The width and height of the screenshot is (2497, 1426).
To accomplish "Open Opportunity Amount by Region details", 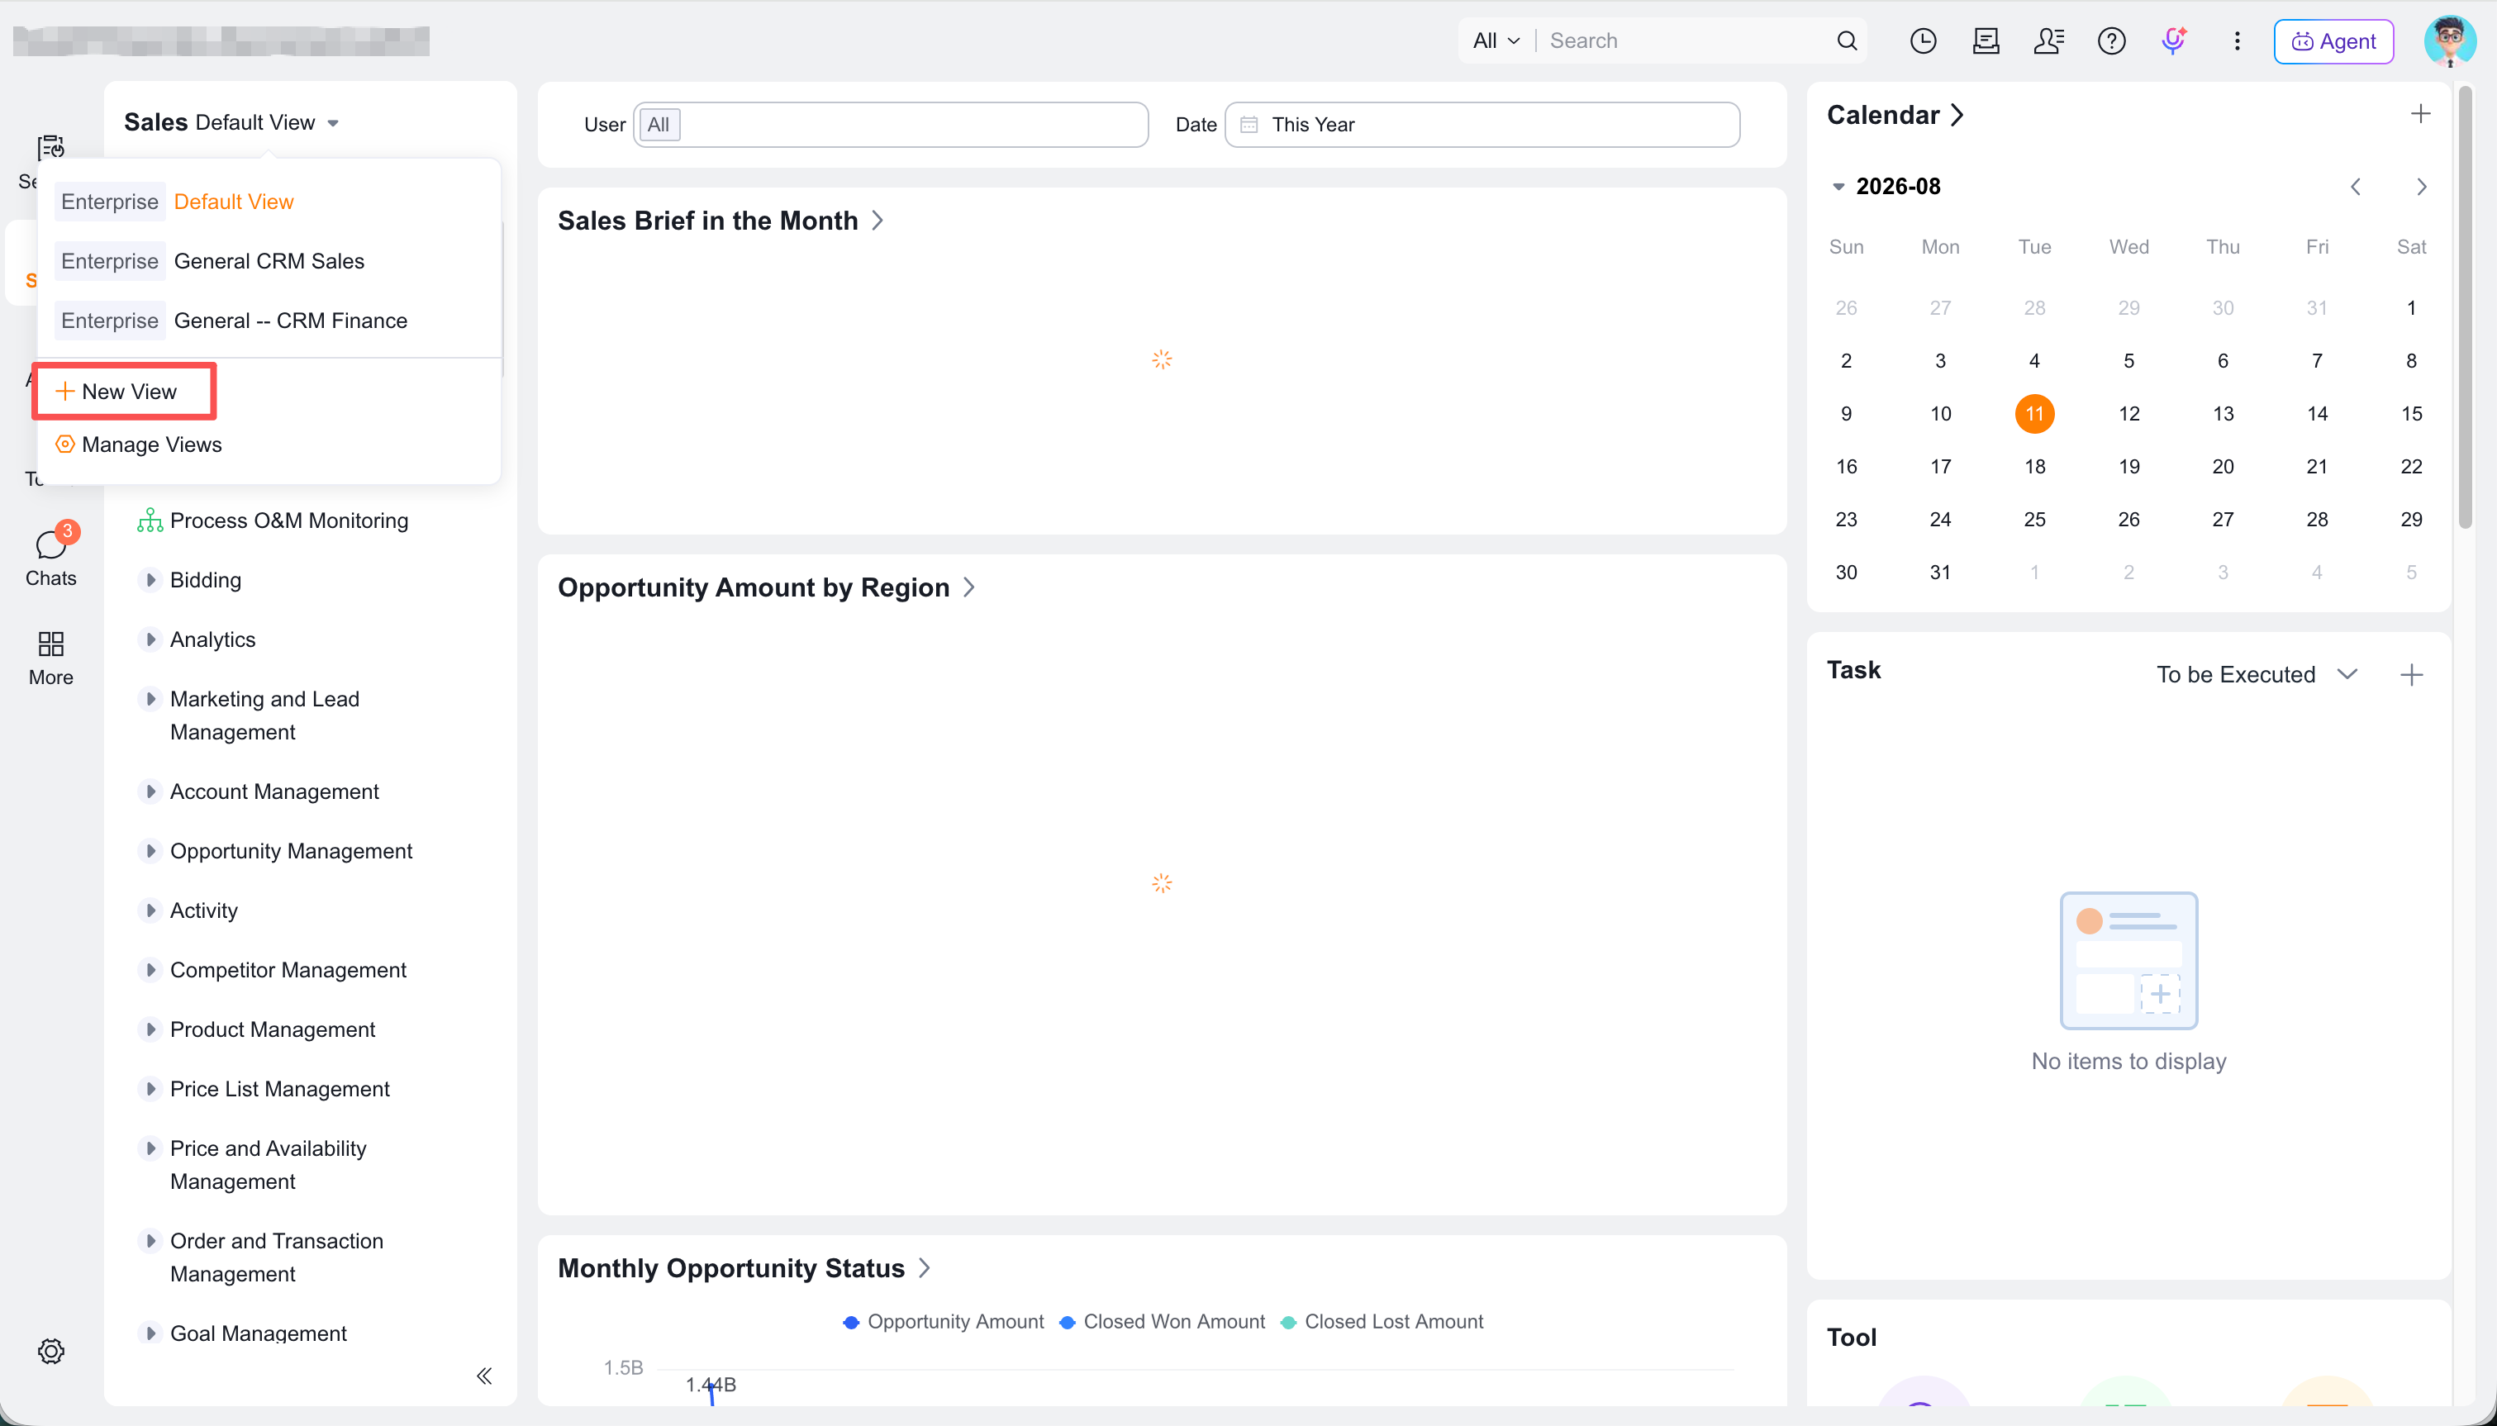I will pyautogui.click(x=767, y=587).
